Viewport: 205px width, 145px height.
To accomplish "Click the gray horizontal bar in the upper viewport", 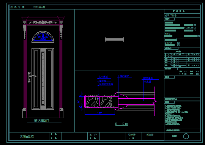I will pyautogui.click(x=114, y=39).
